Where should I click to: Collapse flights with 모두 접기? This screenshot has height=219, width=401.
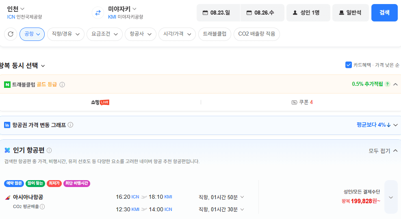(x=383, y=151)
